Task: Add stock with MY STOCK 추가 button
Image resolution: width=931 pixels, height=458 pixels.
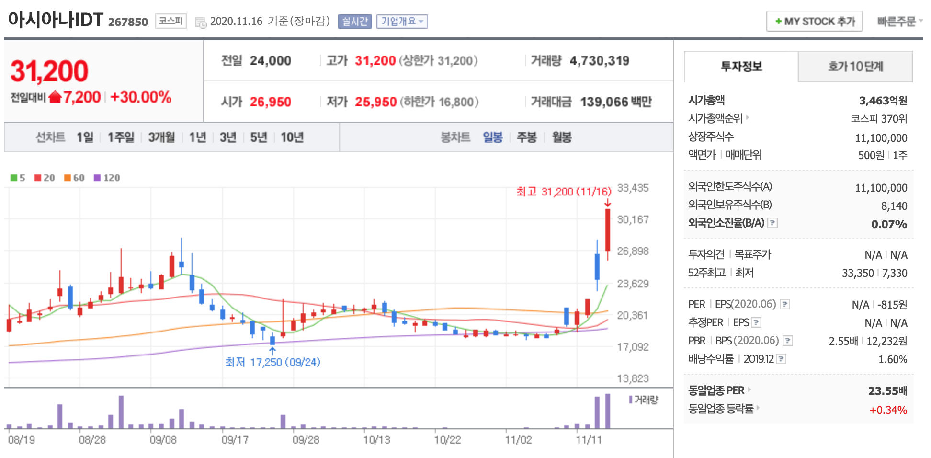Action: click(x=814, y=22)
